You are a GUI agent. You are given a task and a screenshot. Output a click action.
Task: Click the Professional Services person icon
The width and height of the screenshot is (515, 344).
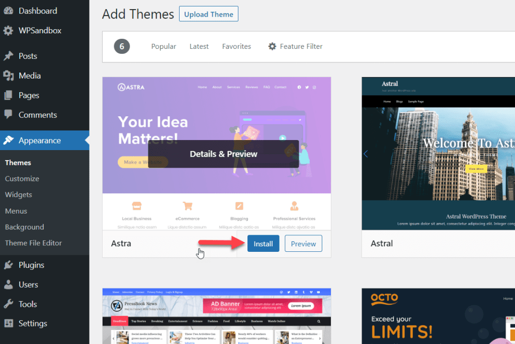tap(294, 206)
